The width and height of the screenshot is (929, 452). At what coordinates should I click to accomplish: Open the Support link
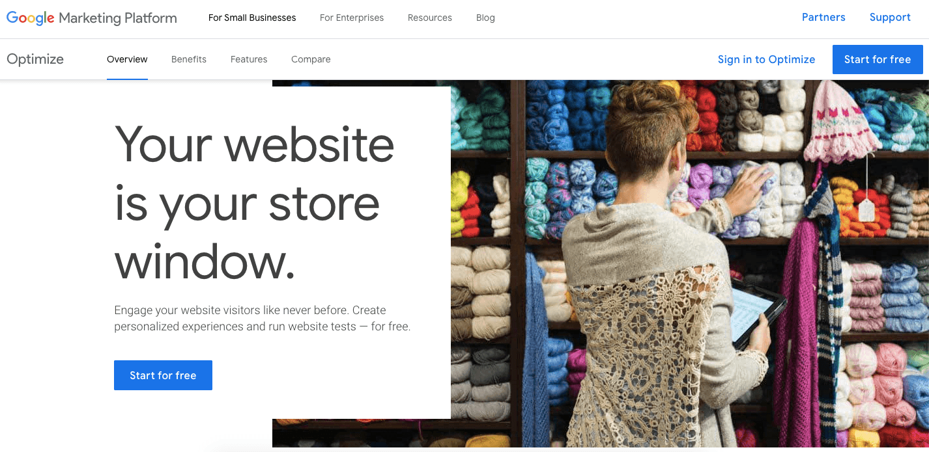pyautogui.click(x=890, y=18)
